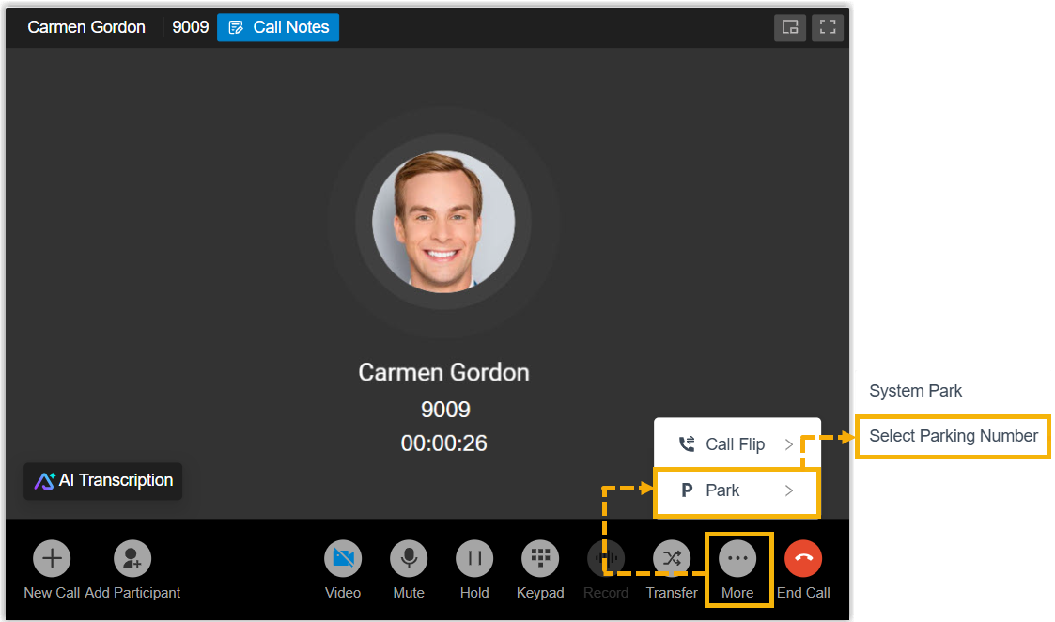Viewport: 1055px width, 622px height.
Task: Start AI Transcription
Action: [x=103, y=480]
